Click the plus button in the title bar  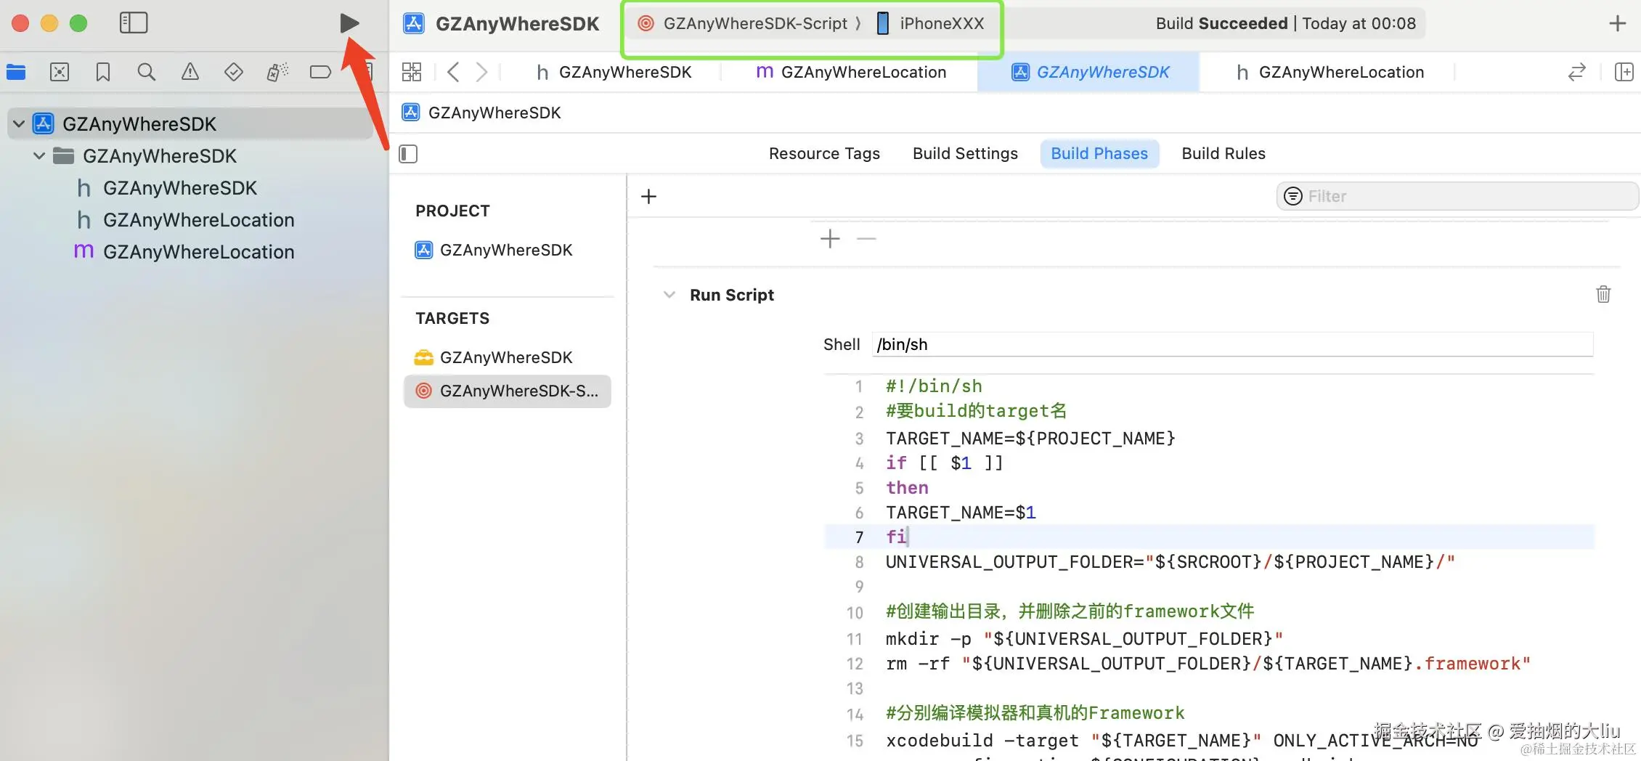pyautogui.click(x=1617, y=23)
